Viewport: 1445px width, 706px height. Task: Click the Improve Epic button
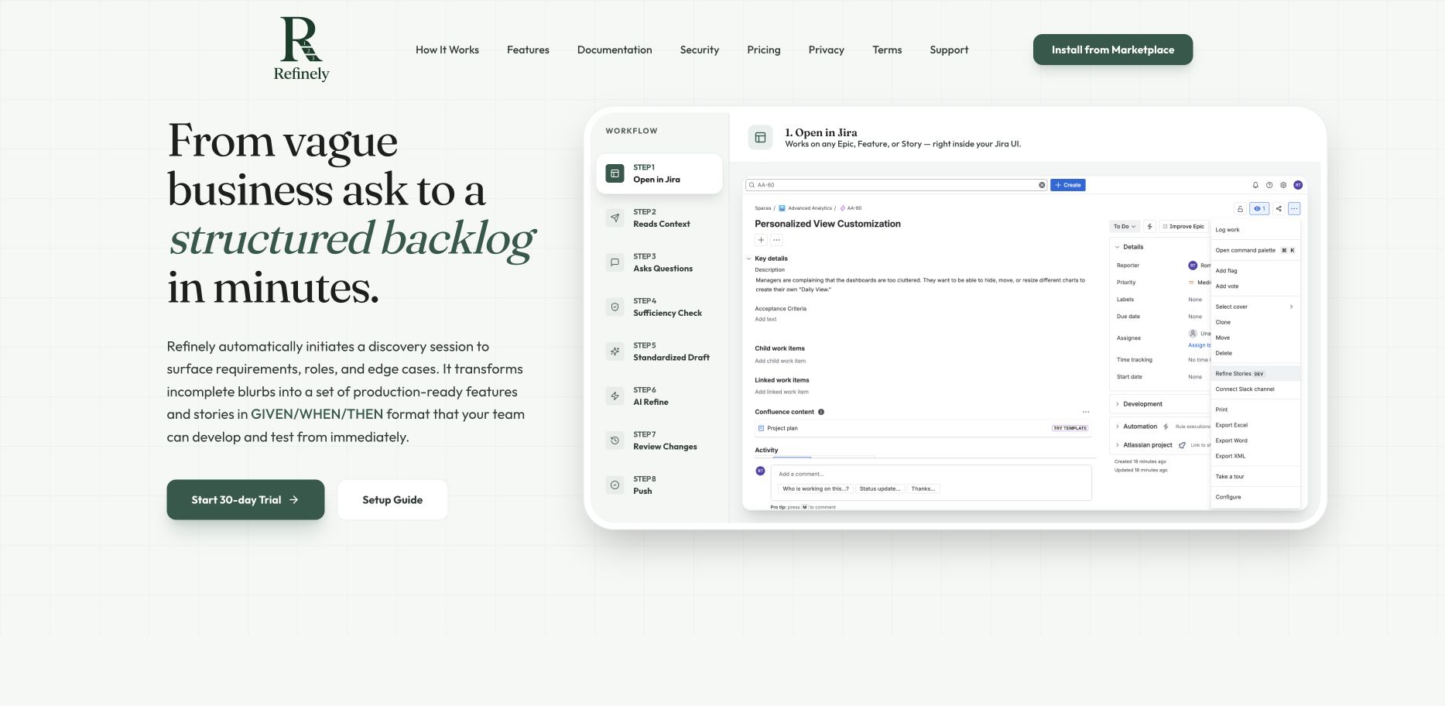(1183, 227)
